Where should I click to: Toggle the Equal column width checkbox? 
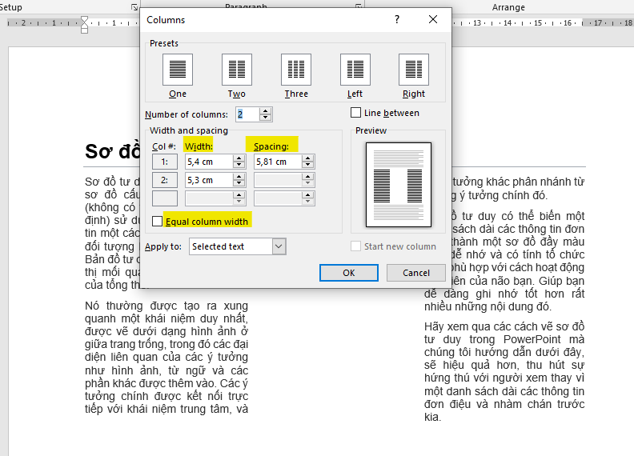158,220
